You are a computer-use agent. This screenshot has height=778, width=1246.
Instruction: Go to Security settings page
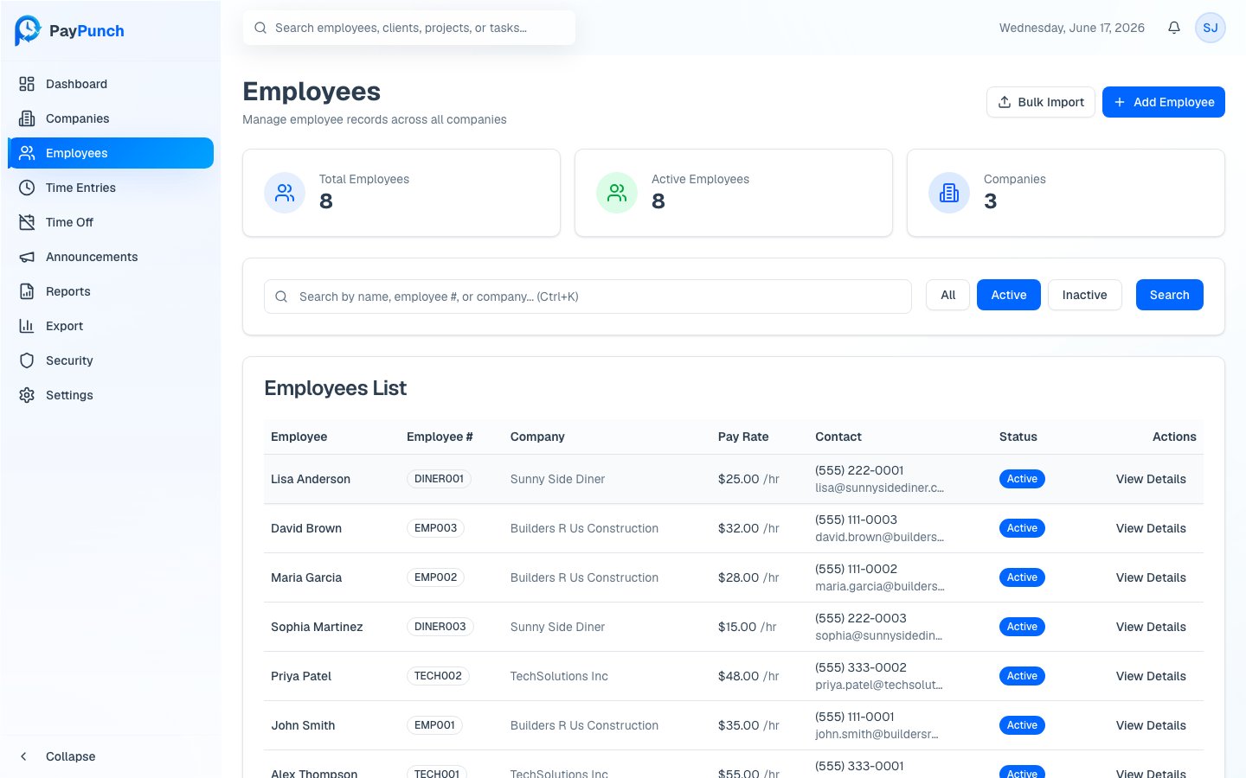(x=111, y=360)
